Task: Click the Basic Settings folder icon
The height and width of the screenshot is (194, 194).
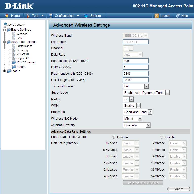Action: [x=9, y=30]
